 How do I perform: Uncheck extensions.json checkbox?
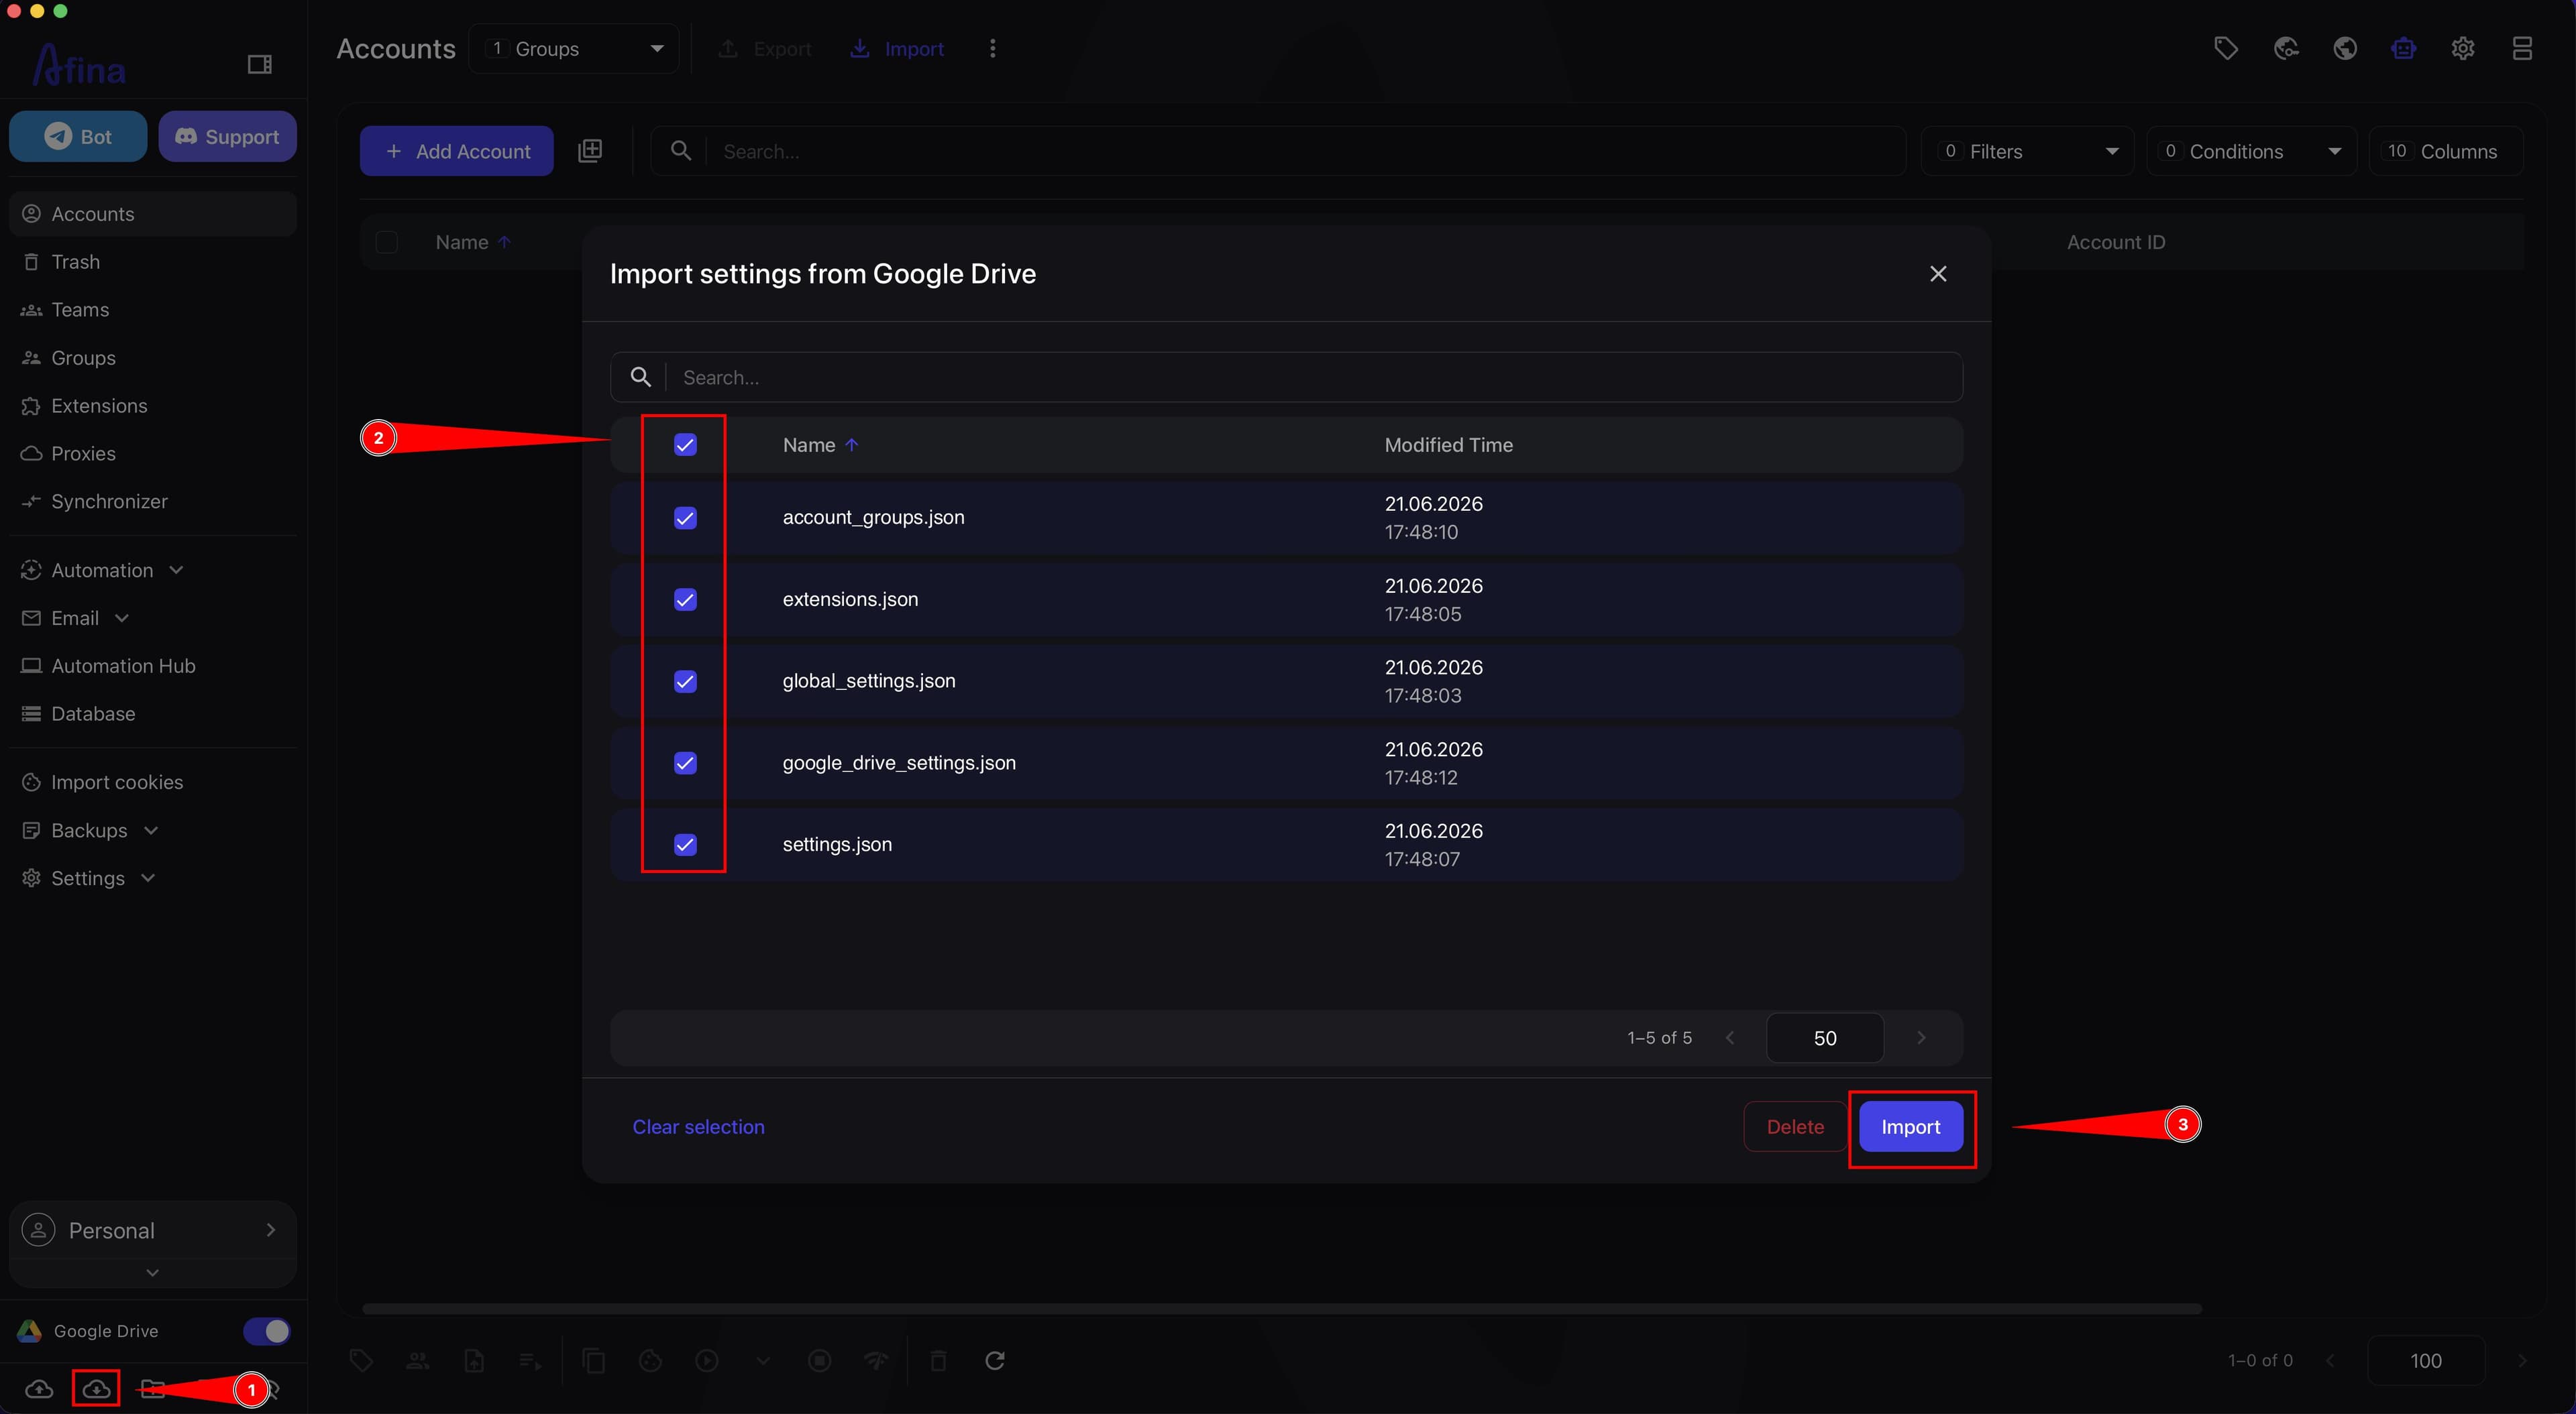(x=685, y=599)
